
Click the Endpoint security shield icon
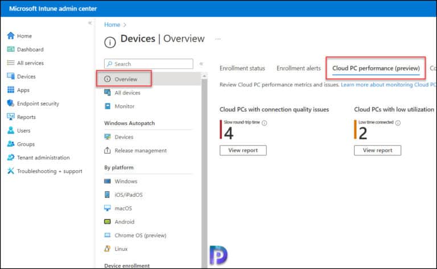pyautogui.click(x=11, y=104)
